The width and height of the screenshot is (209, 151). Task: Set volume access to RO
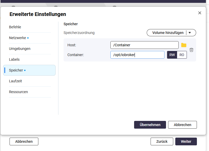(x=182, y=55)
